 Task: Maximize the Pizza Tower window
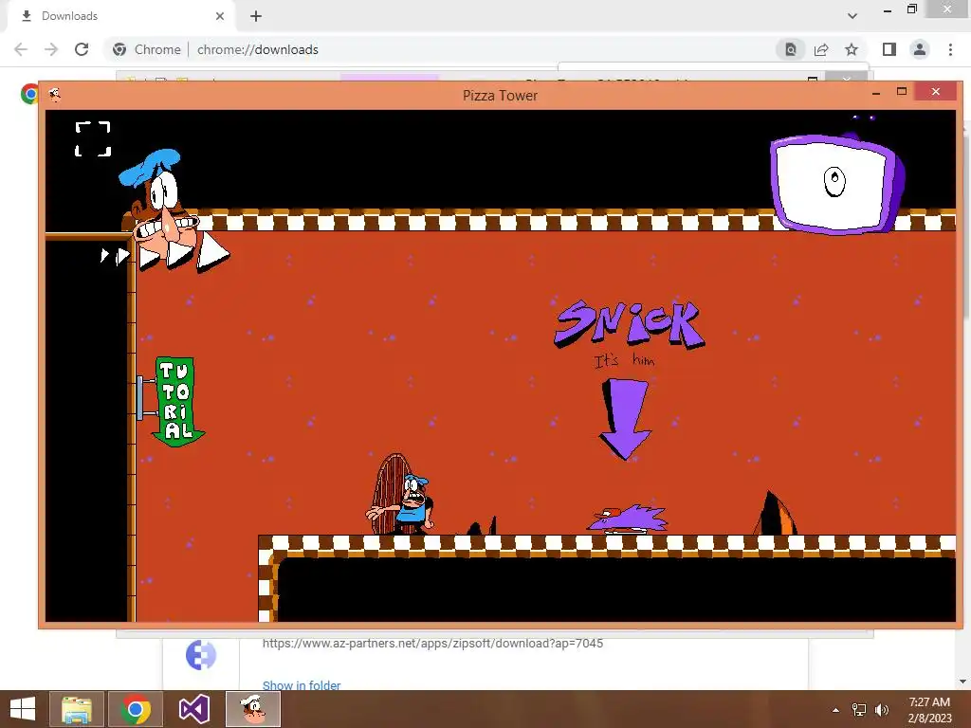[x=902, y=92]
